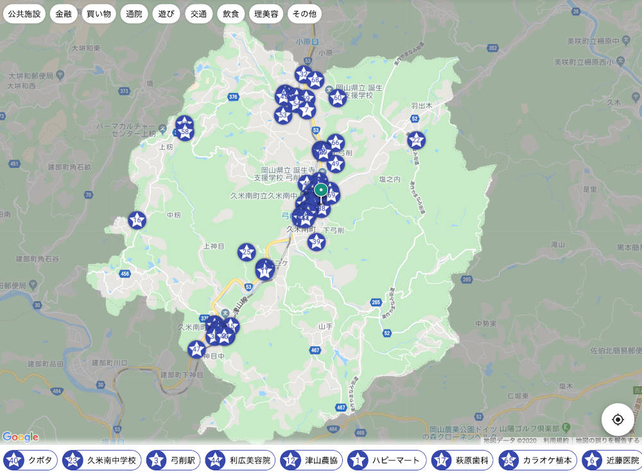
Task: Click star marker number 25
Action: 247,252
